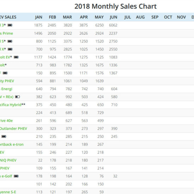
Task: Open the 'e-Golf' model link
Action: coord(7,176)
